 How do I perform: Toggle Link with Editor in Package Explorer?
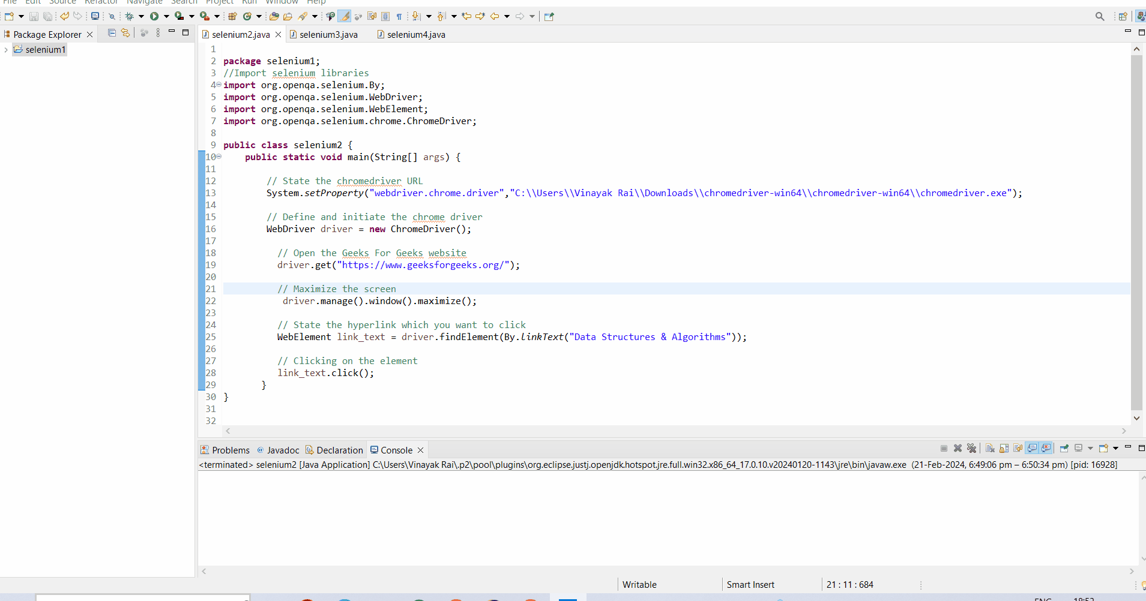pyautogui.click(x=125, y=33)
